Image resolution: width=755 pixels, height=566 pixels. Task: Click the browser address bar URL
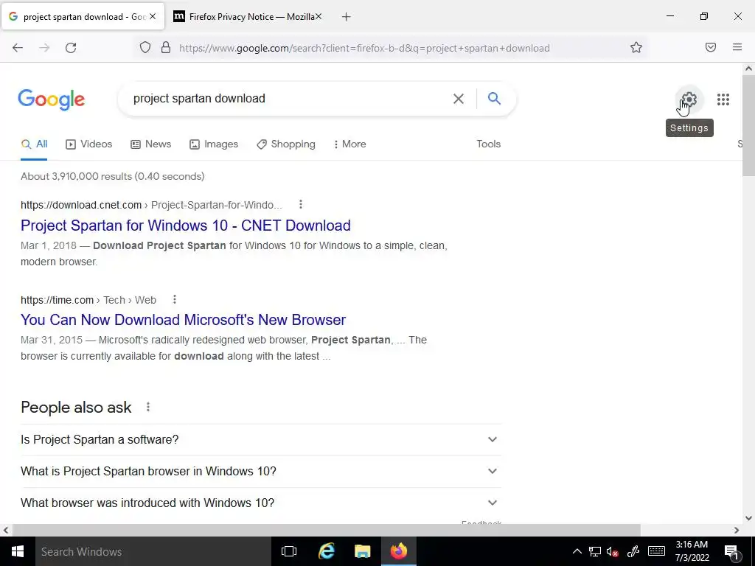point(364,48)
